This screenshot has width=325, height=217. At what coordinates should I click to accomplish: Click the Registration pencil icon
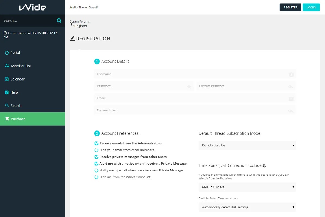tap(72, 39)
